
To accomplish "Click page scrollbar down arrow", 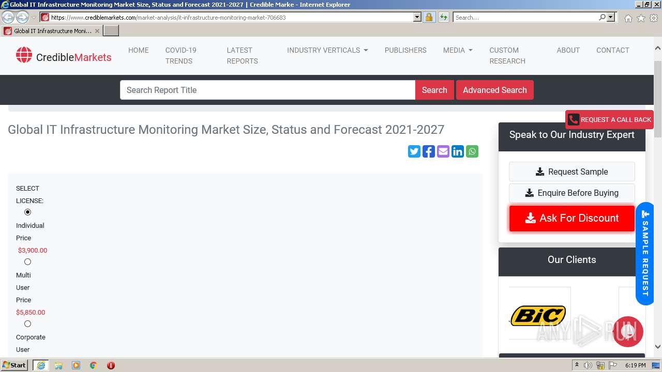I will pos(658,347).
